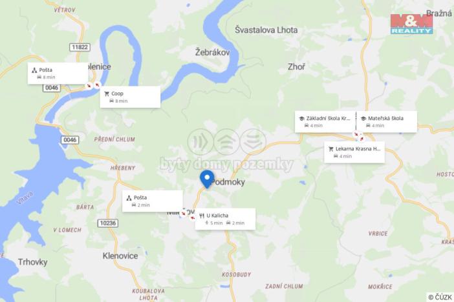Open the Pošta card showing 2 min
The image size is (454, 302).
click(152, 201)
